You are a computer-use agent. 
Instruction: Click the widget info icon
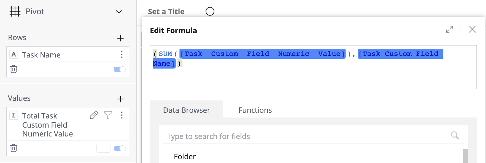click(x=210, y=12)
